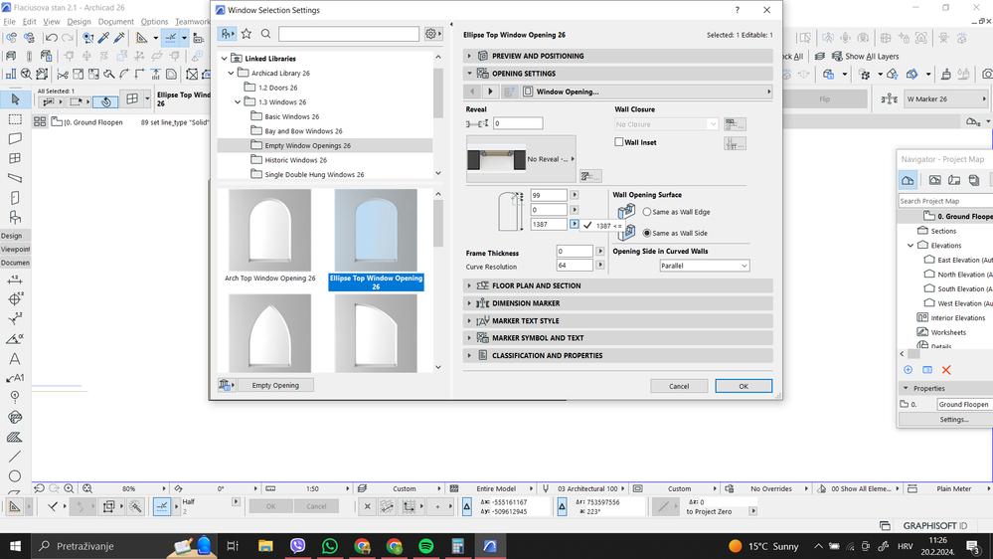Click the help question mark in dialog
The image size is (993, 559).
[x=737, y=10]
